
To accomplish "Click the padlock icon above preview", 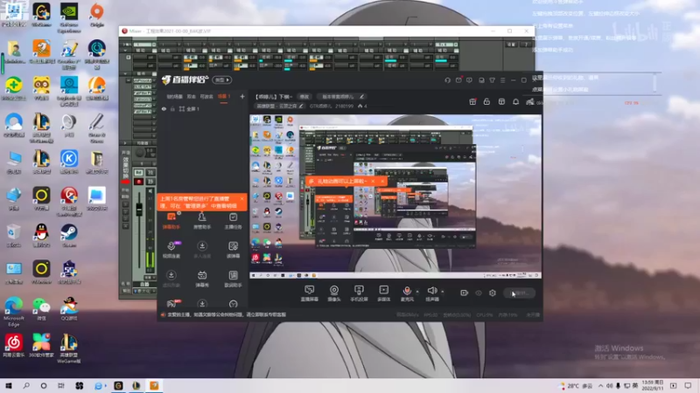I will point(486,101).
